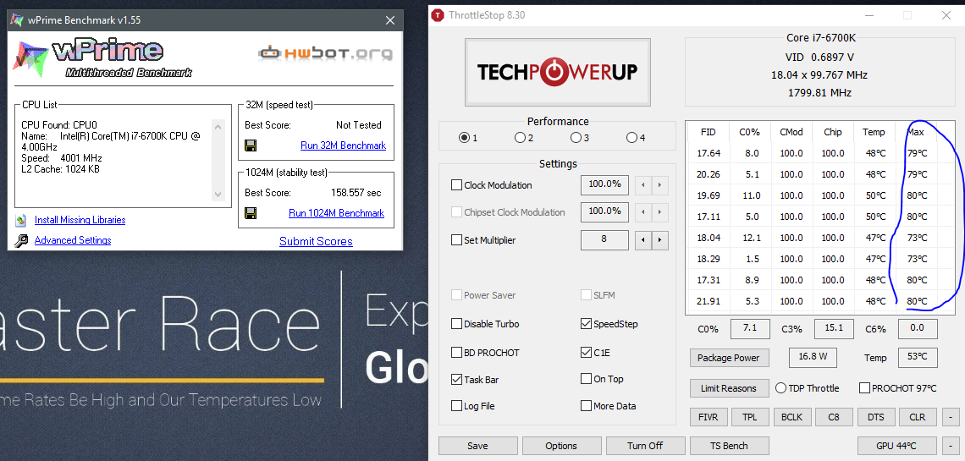Click the Turn Off button

[645, 446]
